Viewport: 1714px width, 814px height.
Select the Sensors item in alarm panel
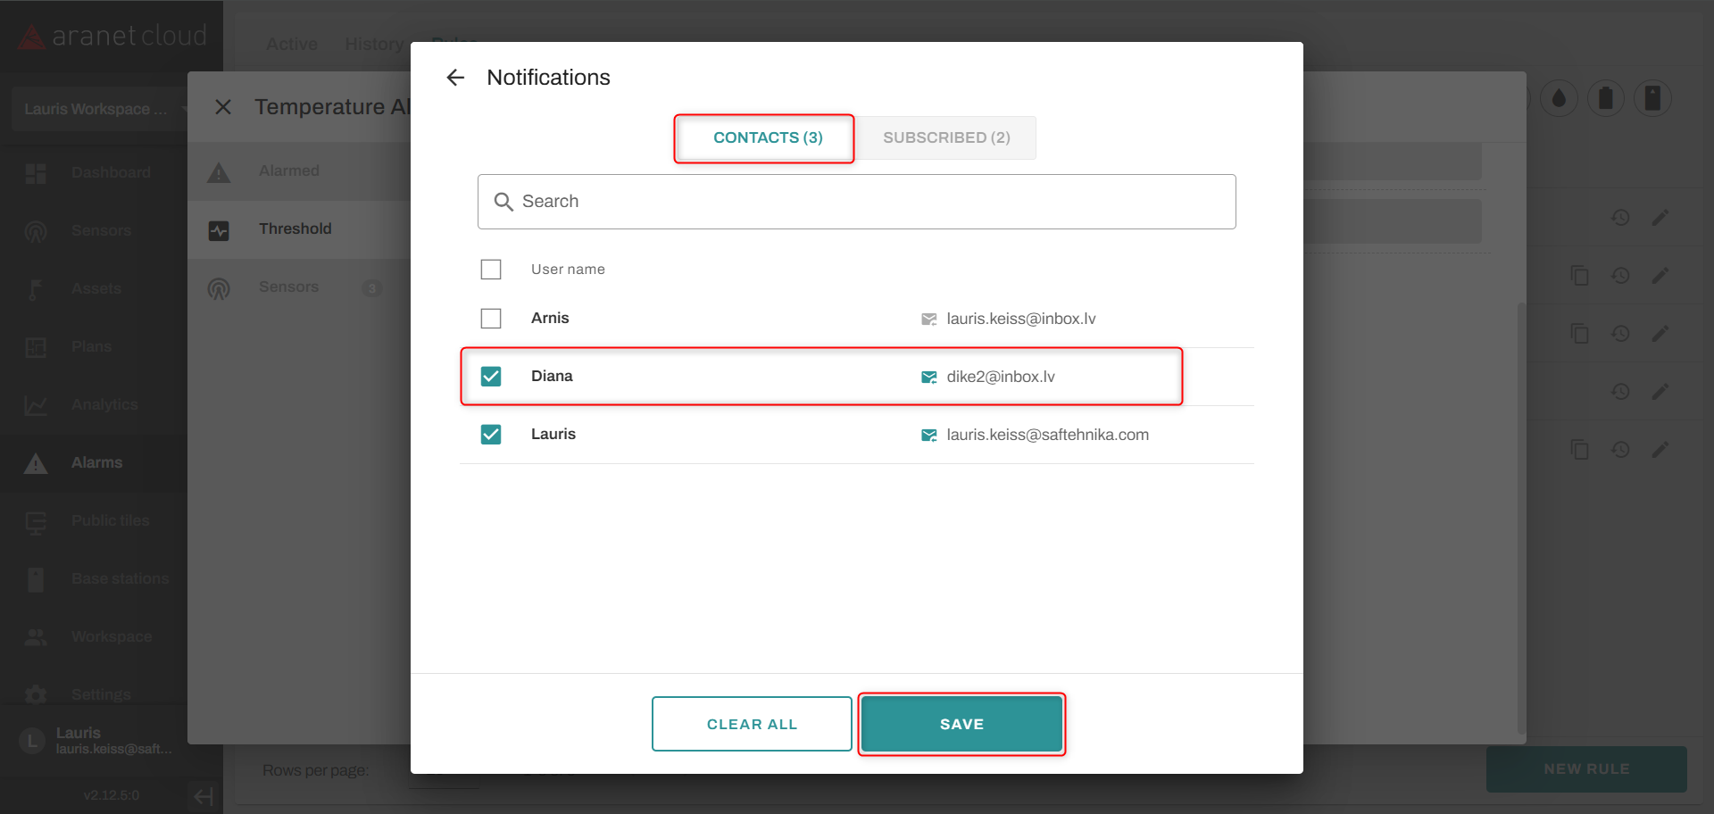point(288,287)
